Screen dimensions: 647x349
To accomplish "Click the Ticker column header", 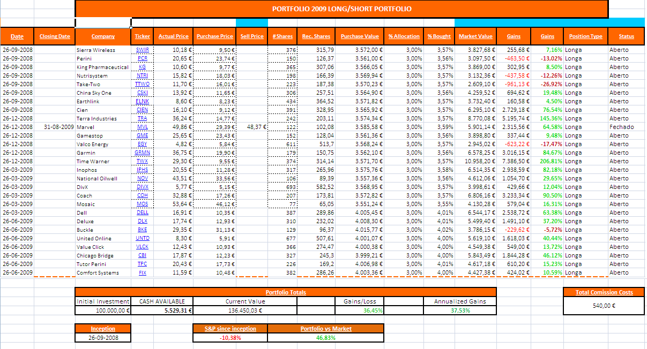I will pos(142,36).
